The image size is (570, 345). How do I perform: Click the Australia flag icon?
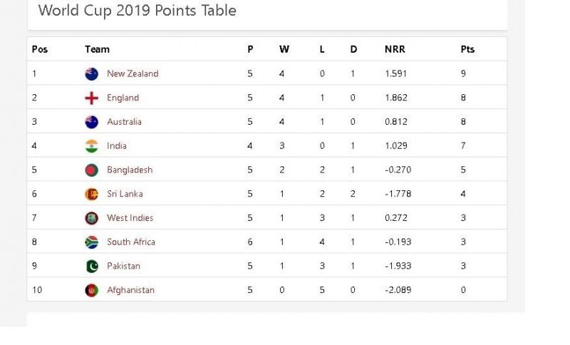pyautogui.click(x=91, y=122)
